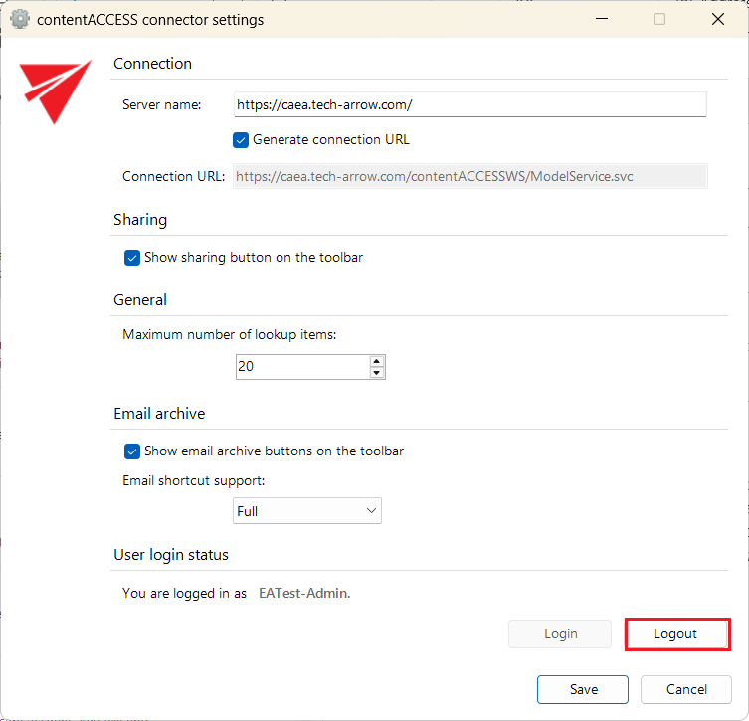The image size is (749, 721).
Task: Cancel the settings dialog
Action: (686, 689)
